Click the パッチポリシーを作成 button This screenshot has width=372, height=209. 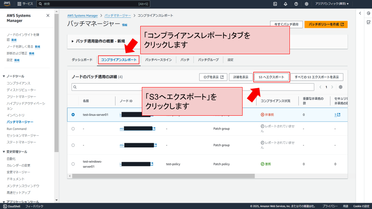pos(326,24)
